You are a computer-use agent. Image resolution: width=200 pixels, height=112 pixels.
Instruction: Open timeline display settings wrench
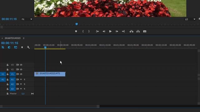[x=28, y=47]
